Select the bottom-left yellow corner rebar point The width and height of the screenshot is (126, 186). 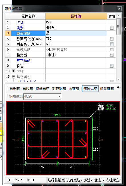(29, 157)
